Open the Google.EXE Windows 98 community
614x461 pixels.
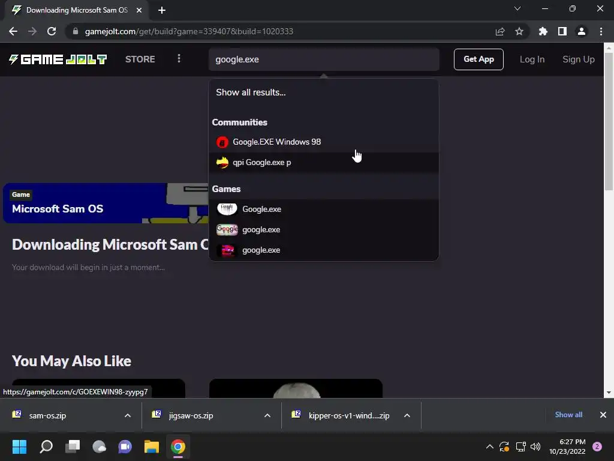point(323,142)
